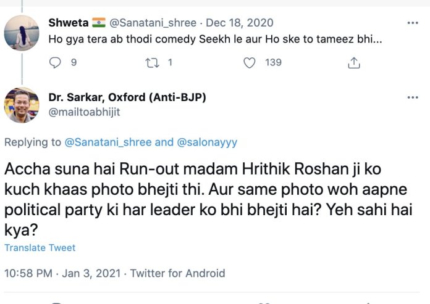The image size is (430, 304).
Task: Click the Shweta display name
Action: coord(68,23)
